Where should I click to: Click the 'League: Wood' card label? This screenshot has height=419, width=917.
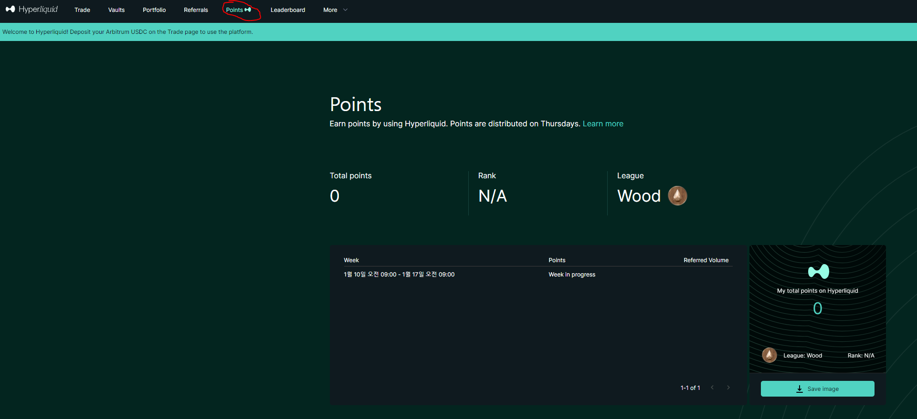pos(802,356)
